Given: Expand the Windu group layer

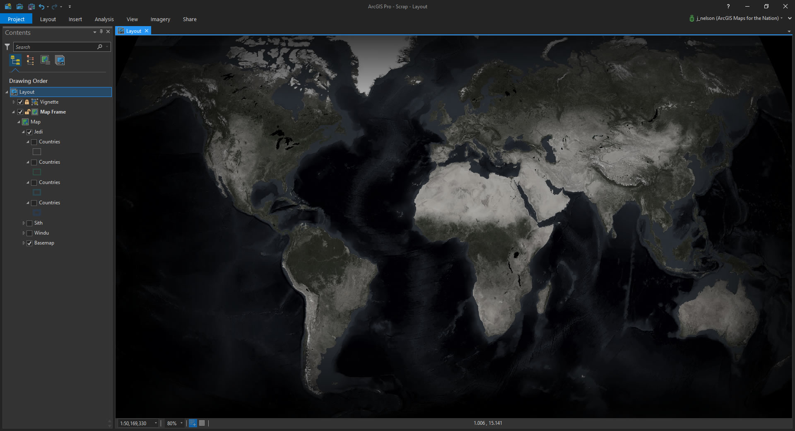Looking at the screenshot, I should point(24,233).
